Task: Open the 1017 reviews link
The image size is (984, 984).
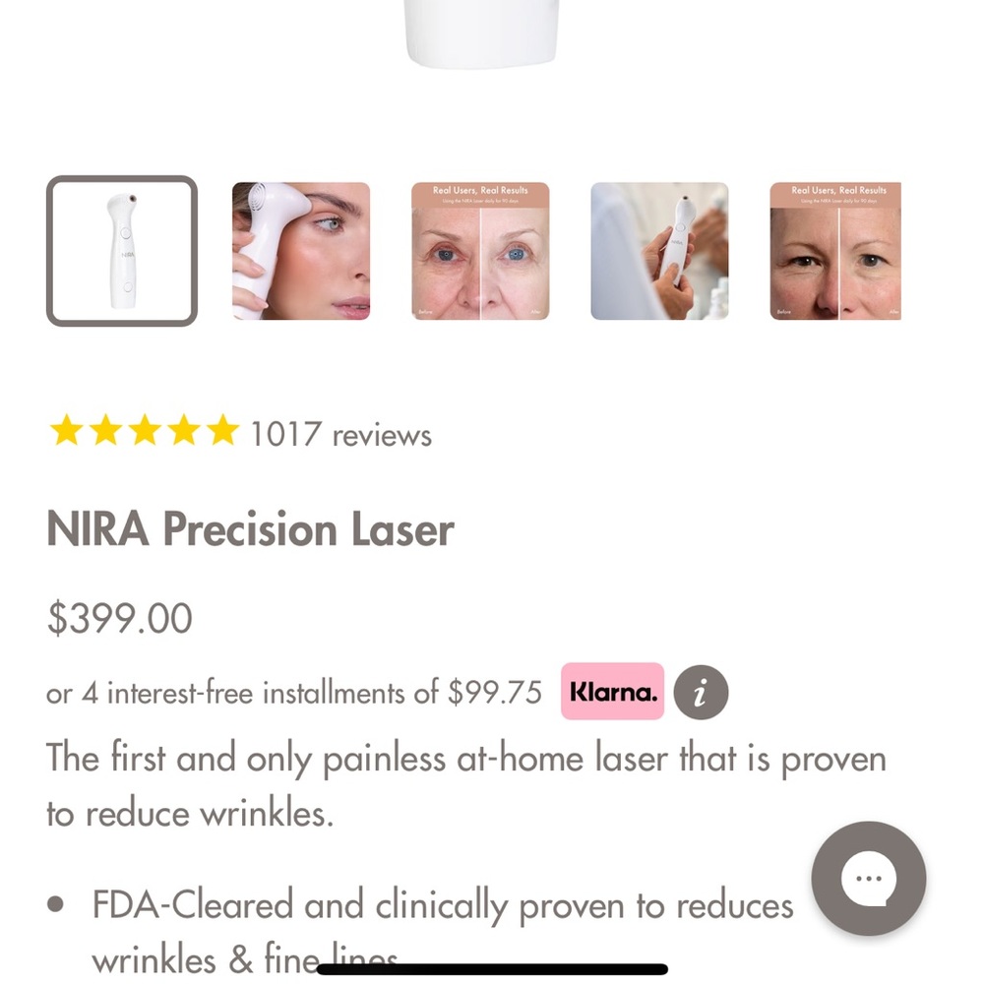Action: coord(341,434)
